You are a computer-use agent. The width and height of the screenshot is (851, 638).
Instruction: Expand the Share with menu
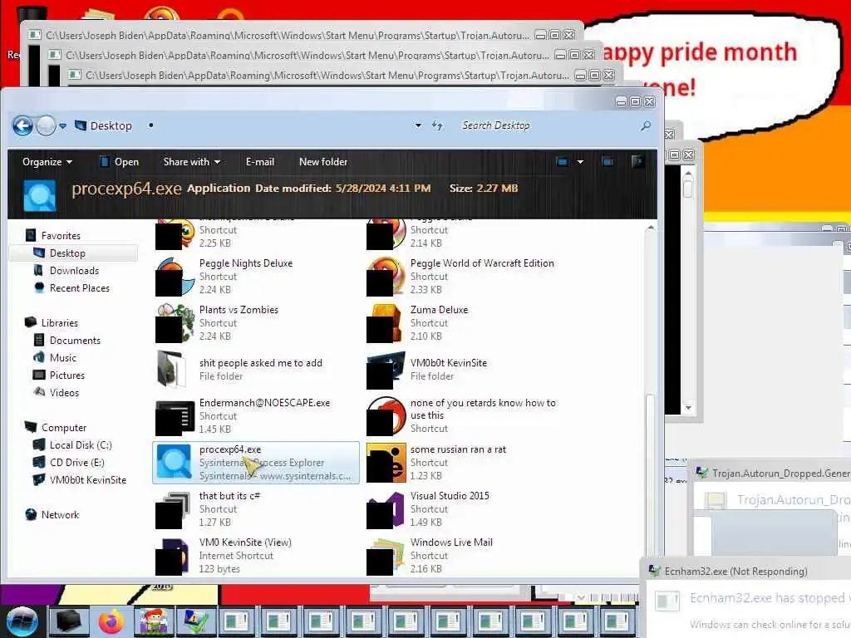pyautogui.click(x=192, y=162)
